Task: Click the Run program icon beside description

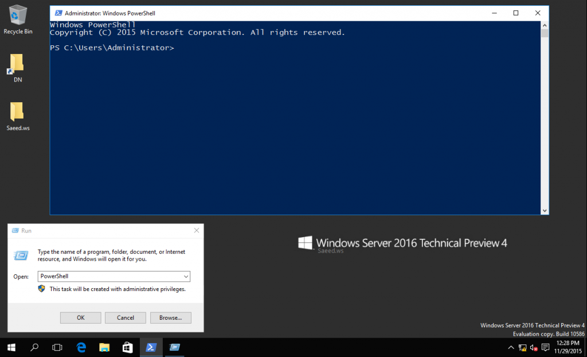Action: [21, 255]
